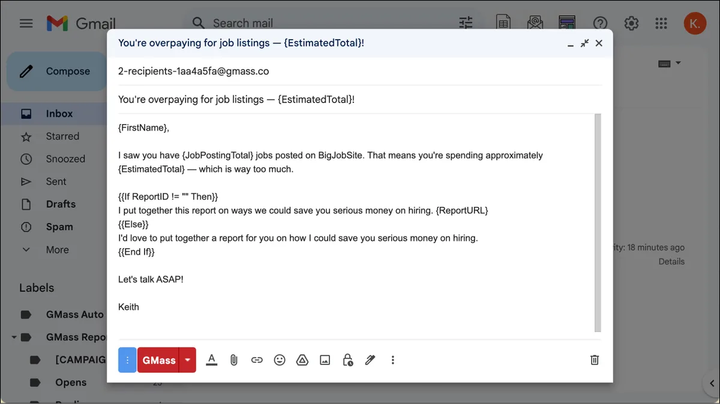Image resolution: width=720 pixels, height=404 pixels.
Task: Exit full-screen compose view
Action: coord(584,43)
